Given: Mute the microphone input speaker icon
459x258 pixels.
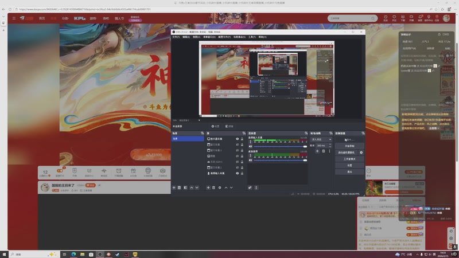Looking at the screenshot, I should pyautogui.click(x=250, y=146).
